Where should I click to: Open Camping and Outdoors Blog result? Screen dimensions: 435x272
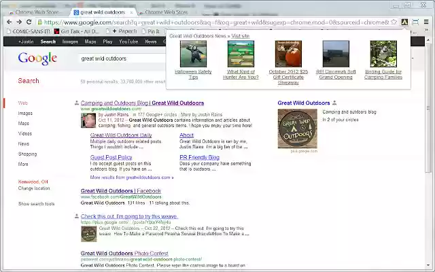point(142,103)
